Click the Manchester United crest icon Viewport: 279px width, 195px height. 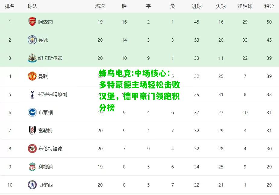[x=32, y=76]
